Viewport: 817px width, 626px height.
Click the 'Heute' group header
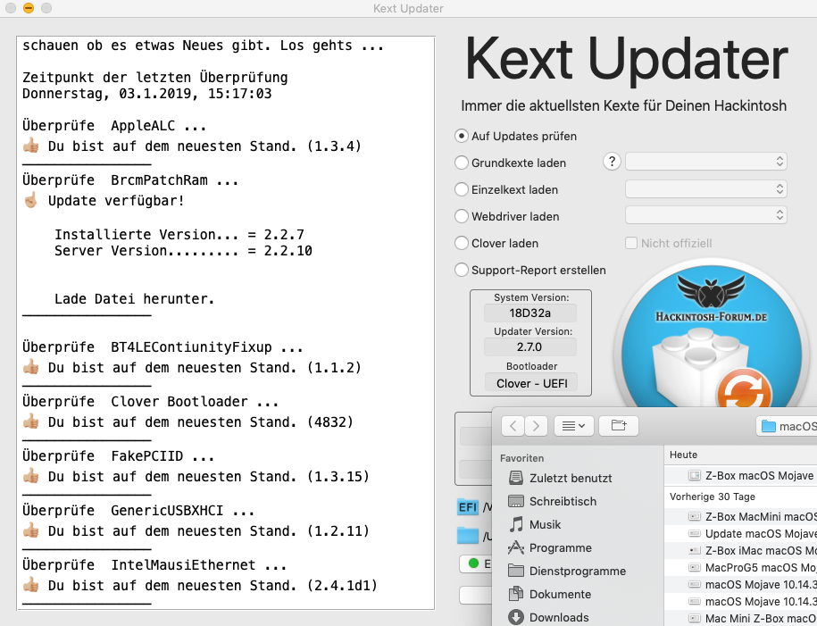(x=684, y=455)
